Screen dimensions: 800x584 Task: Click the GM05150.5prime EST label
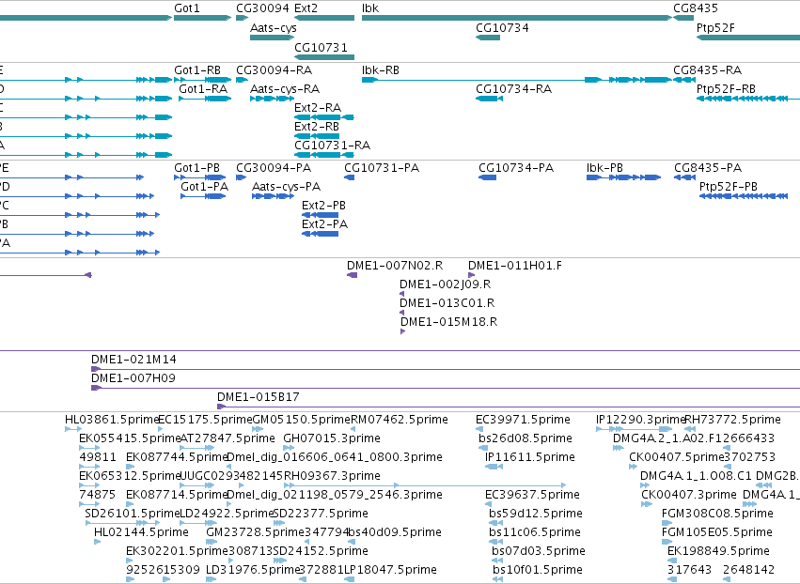302,420
